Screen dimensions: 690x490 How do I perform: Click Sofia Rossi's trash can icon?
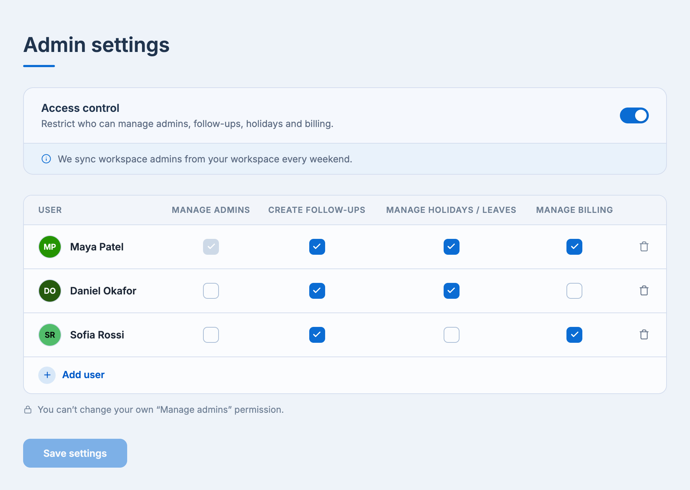644,335
